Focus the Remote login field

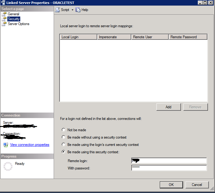point(169,161)
